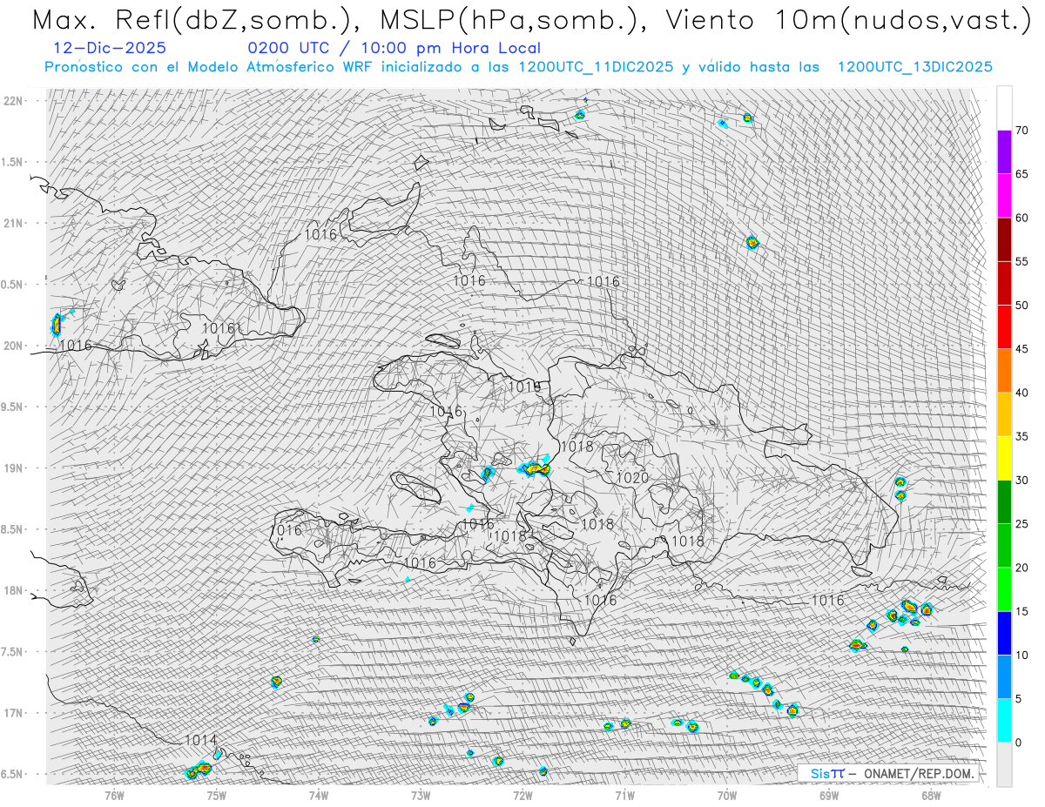This screenshot has width=1045, height=807.
Task: Click the '72W' longitude label
Action: coord(522,795)
